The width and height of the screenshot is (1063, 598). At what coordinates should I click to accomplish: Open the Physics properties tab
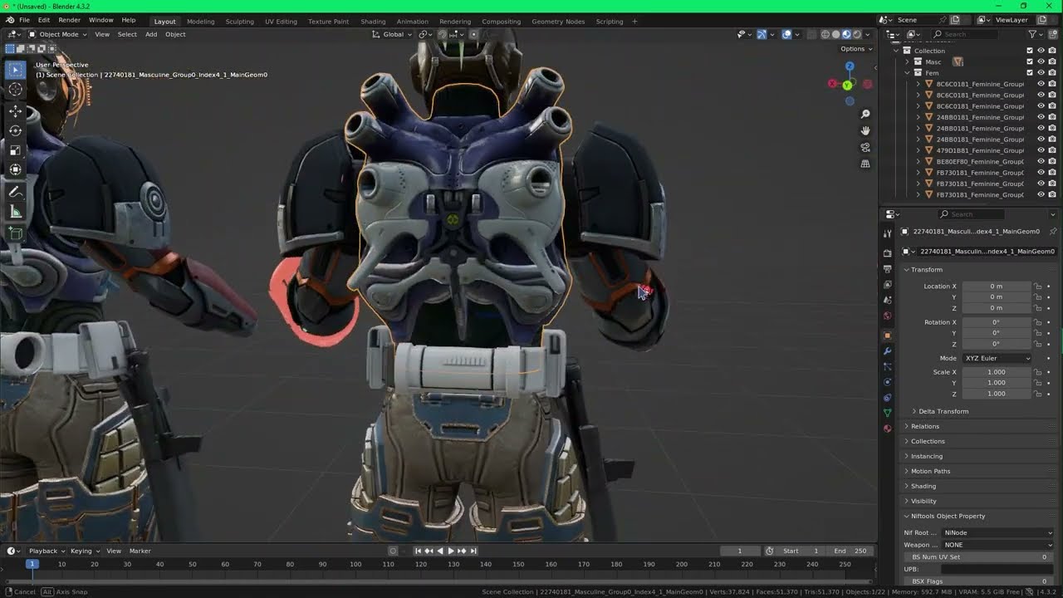887,382
